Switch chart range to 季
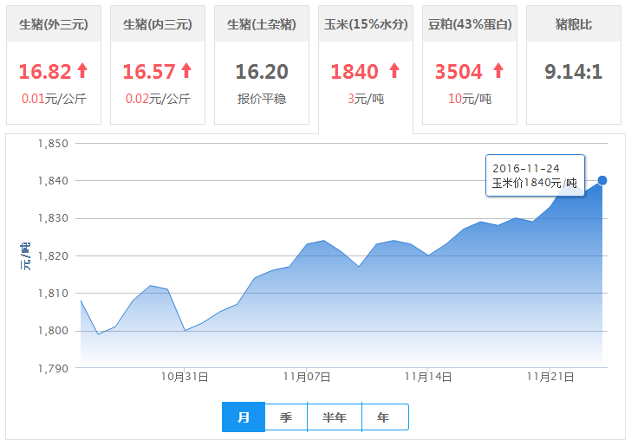This screenshot has width=631, height=446. (x=286, y=417)
